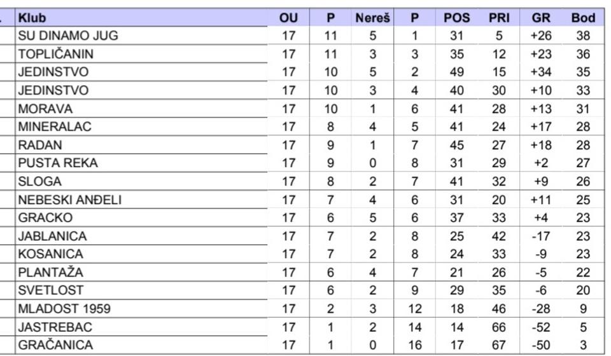
Task: Click the PRI column header
Action: point(499,18)
